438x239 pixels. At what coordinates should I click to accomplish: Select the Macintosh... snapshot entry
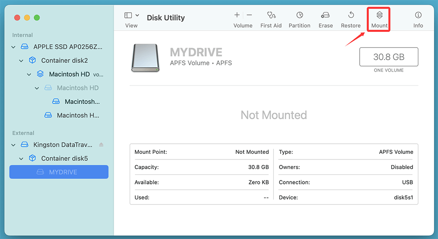82,101
